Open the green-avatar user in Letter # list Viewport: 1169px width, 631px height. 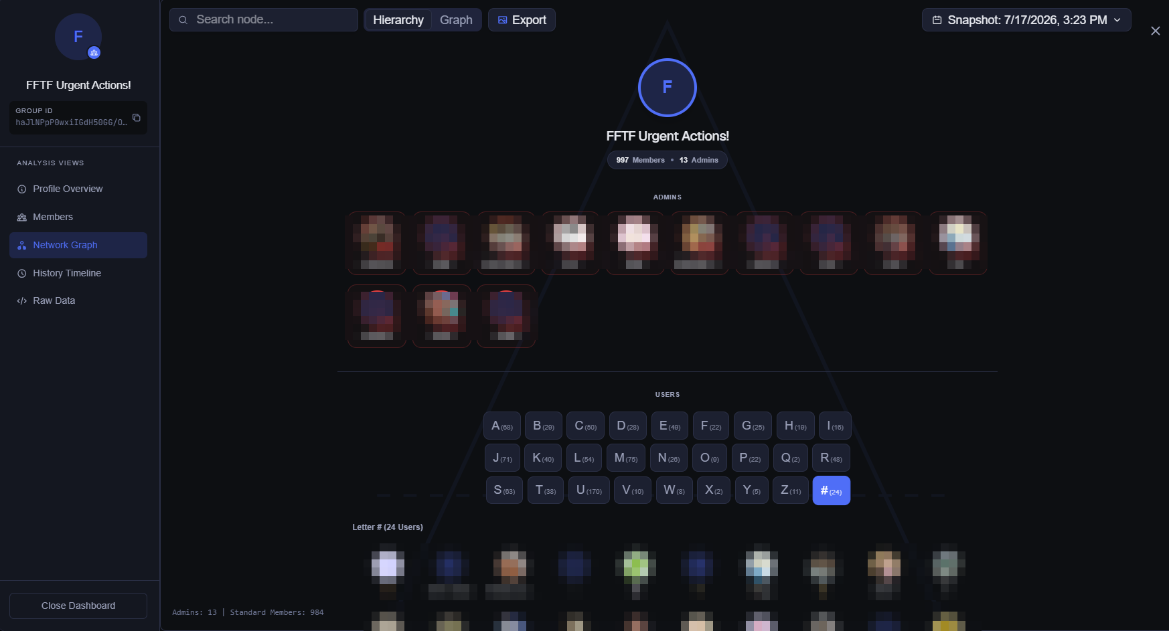pos(636,571)
